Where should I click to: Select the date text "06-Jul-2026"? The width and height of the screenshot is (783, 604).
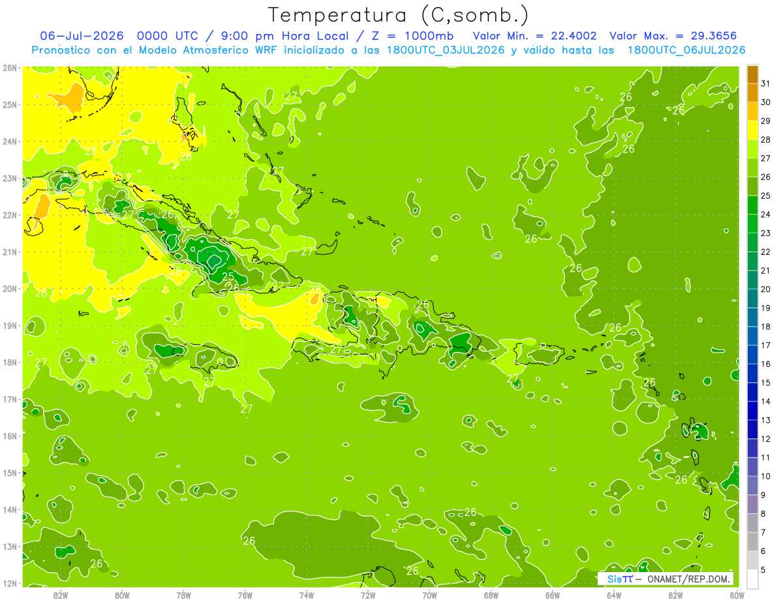tap(82, 36)
